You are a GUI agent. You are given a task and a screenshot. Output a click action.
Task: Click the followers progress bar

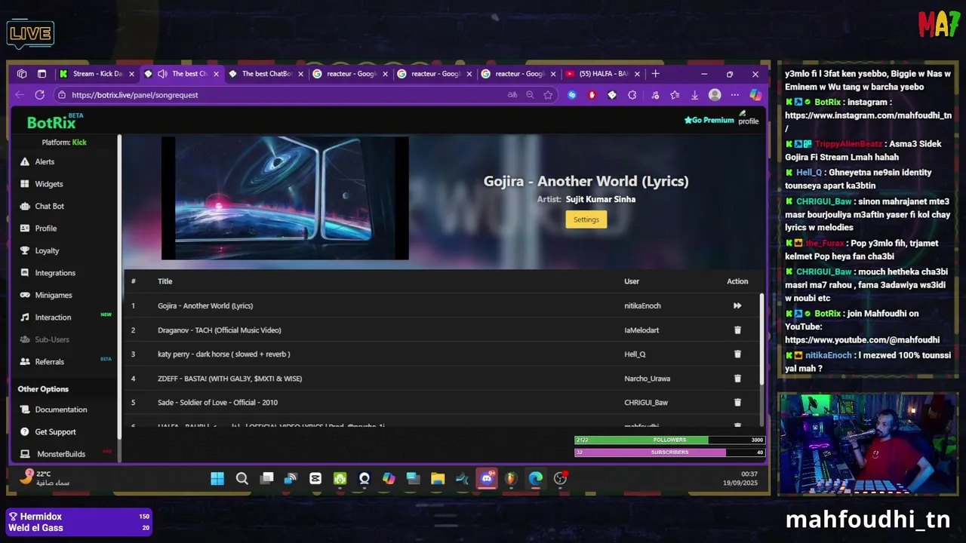[669, 440]
